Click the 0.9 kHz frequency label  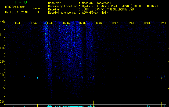pyautogui.click(x=2, y=62)
